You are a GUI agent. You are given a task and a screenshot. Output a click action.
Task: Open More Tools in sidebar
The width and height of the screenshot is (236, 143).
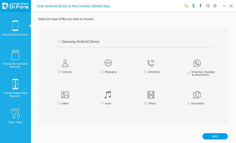15,116
